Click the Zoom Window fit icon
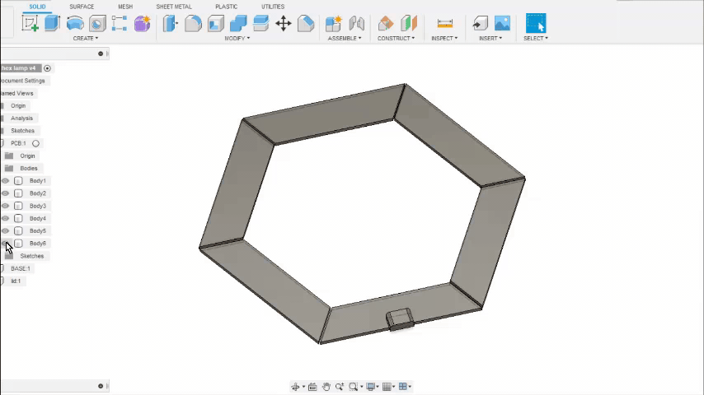The width and height of the screenshot is (704, 395). click(354, 387)
